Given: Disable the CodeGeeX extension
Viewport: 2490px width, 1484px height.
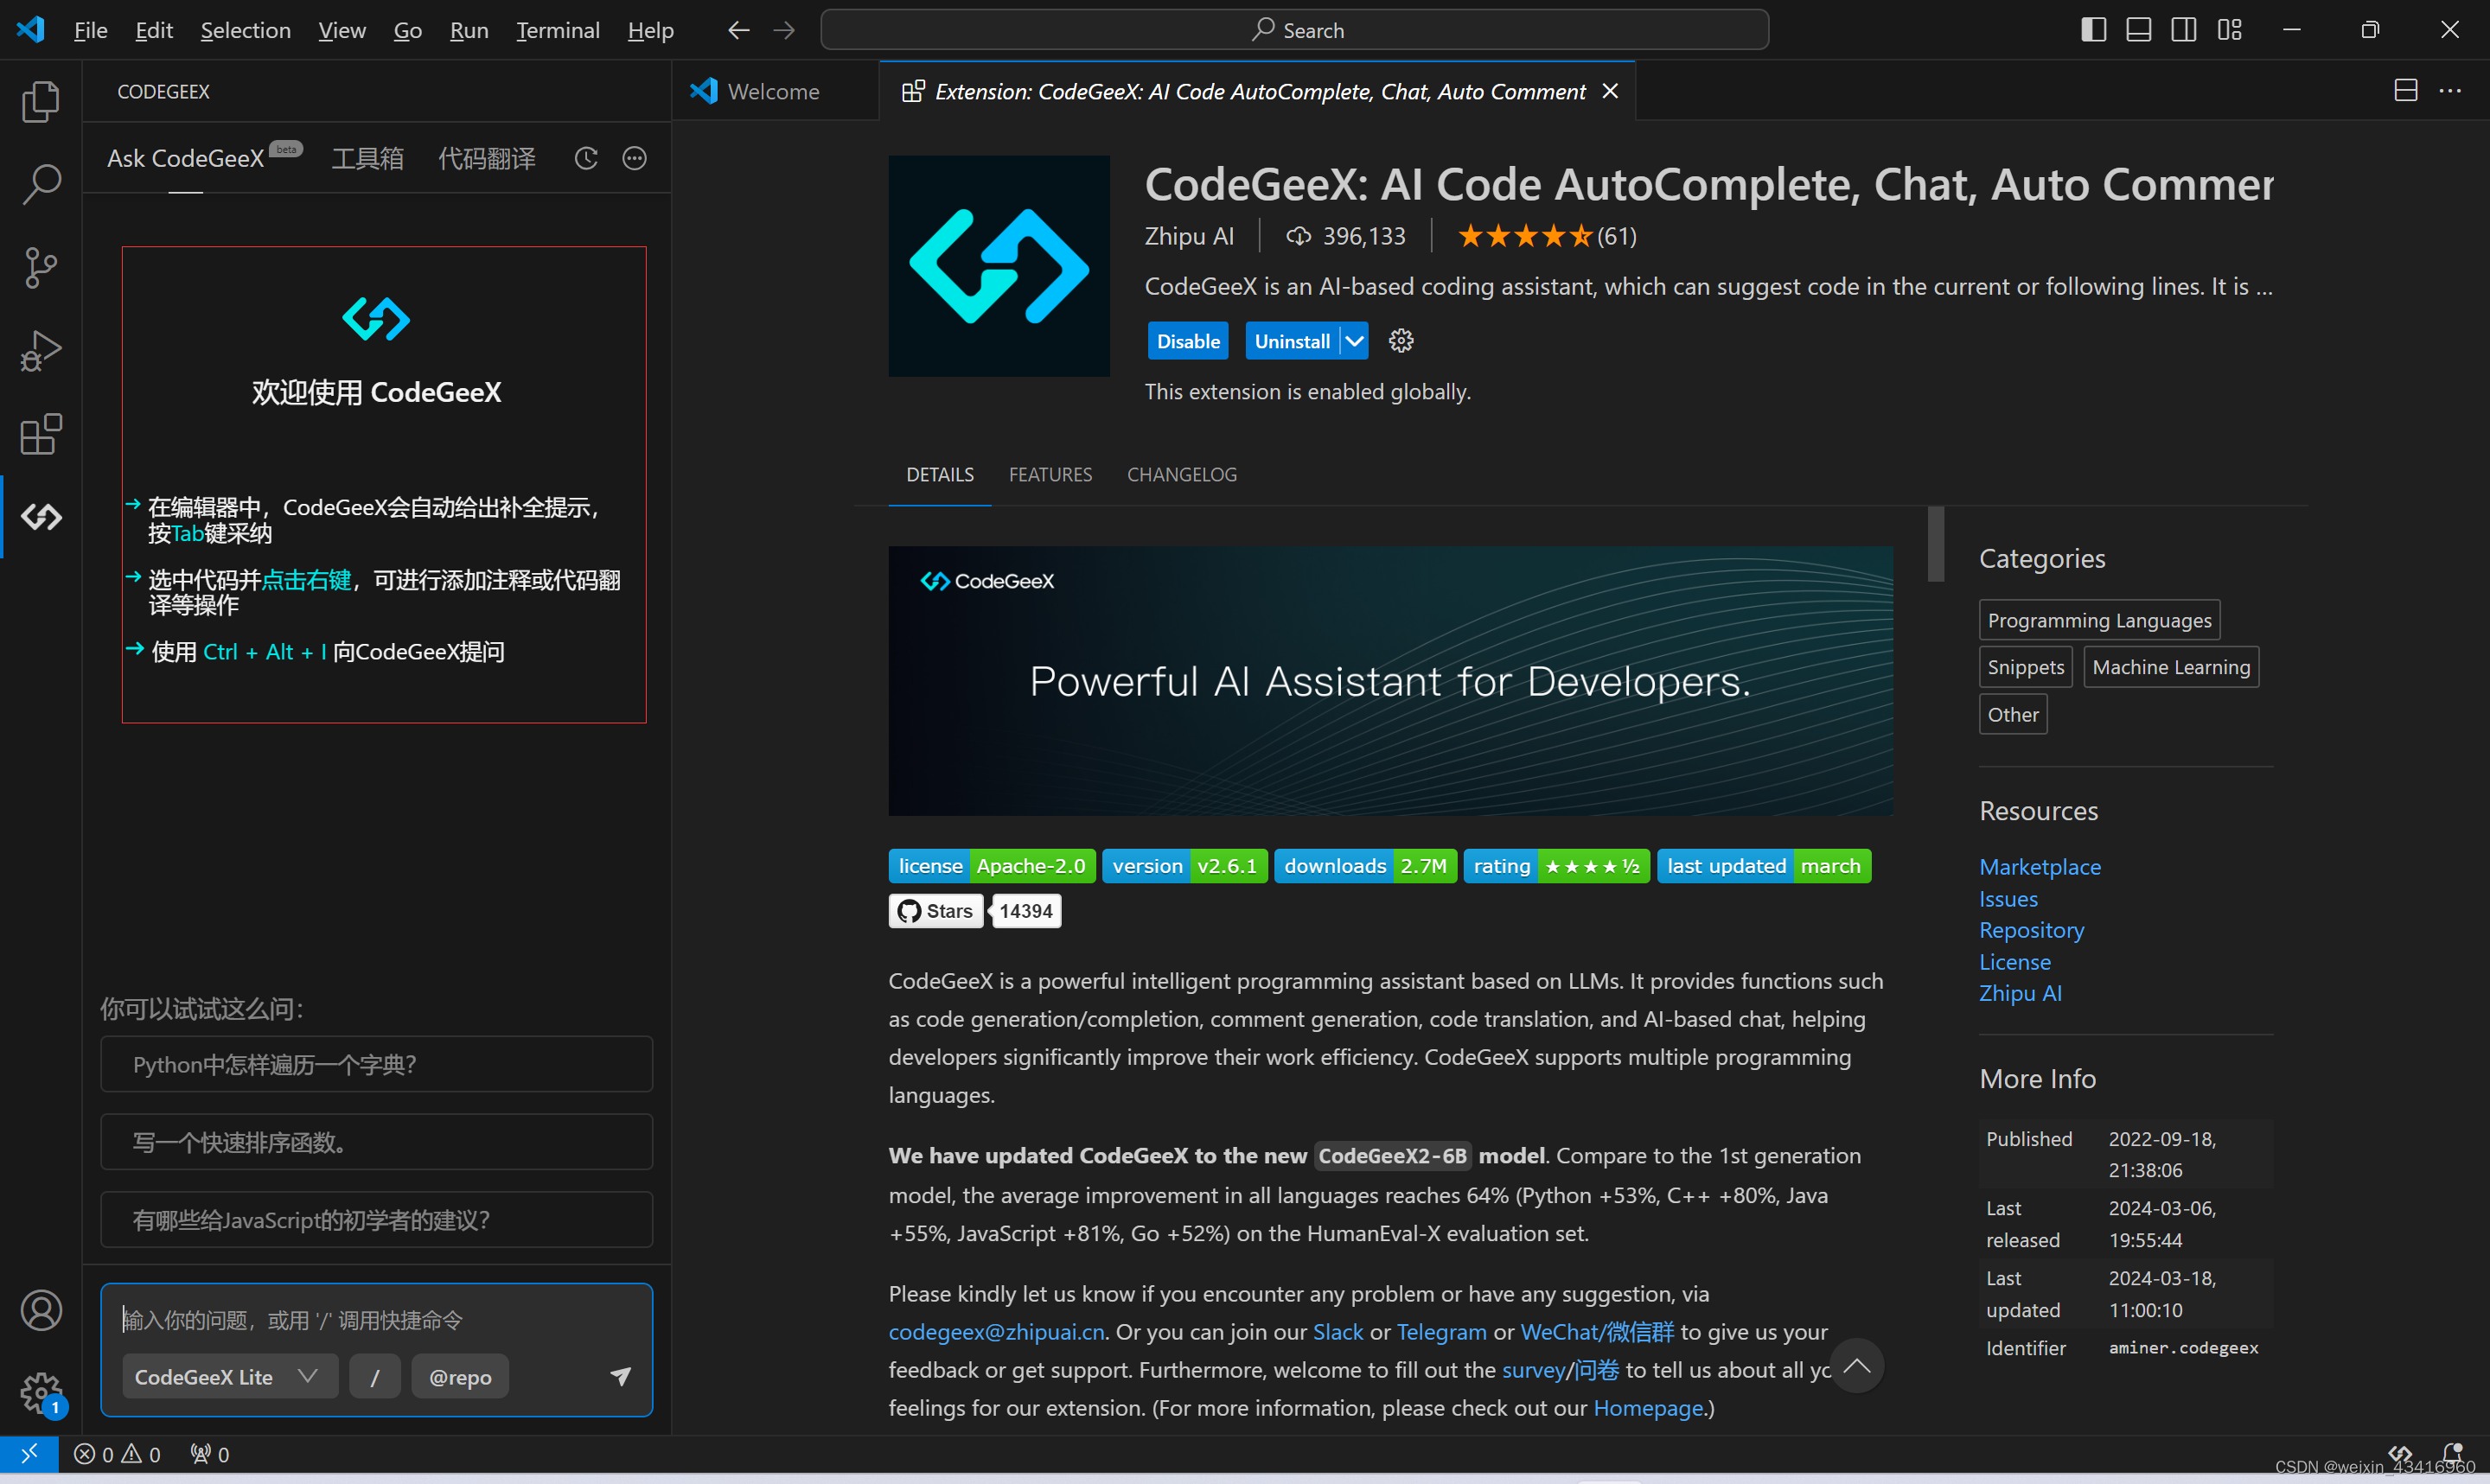Looking at the screenshot, I should click(x=1187, y=341).
